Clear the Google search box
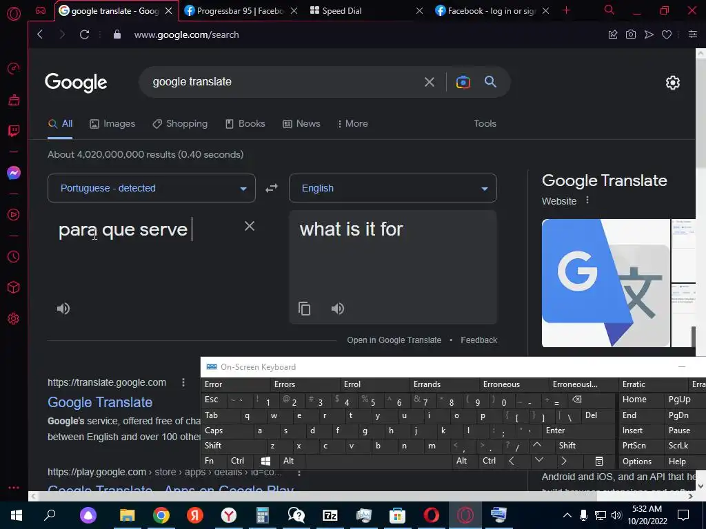706x529 pixels. click(x=430, y=82)
